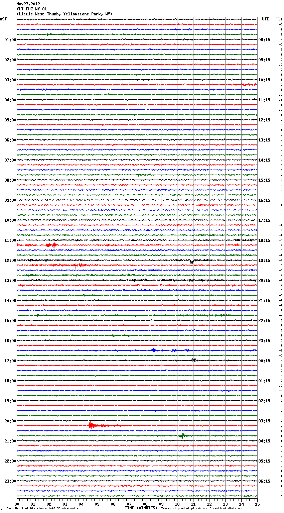This screenshot has width=284, height=513.
Task: Click the "23:15" UTC time label
Action: pyautogui.click(x=264, y=341)
